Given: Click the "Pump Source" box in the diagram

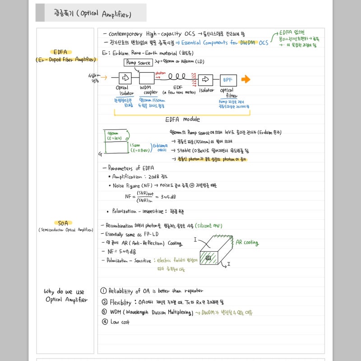Looking at the screenshot, I should pos(138,62).
